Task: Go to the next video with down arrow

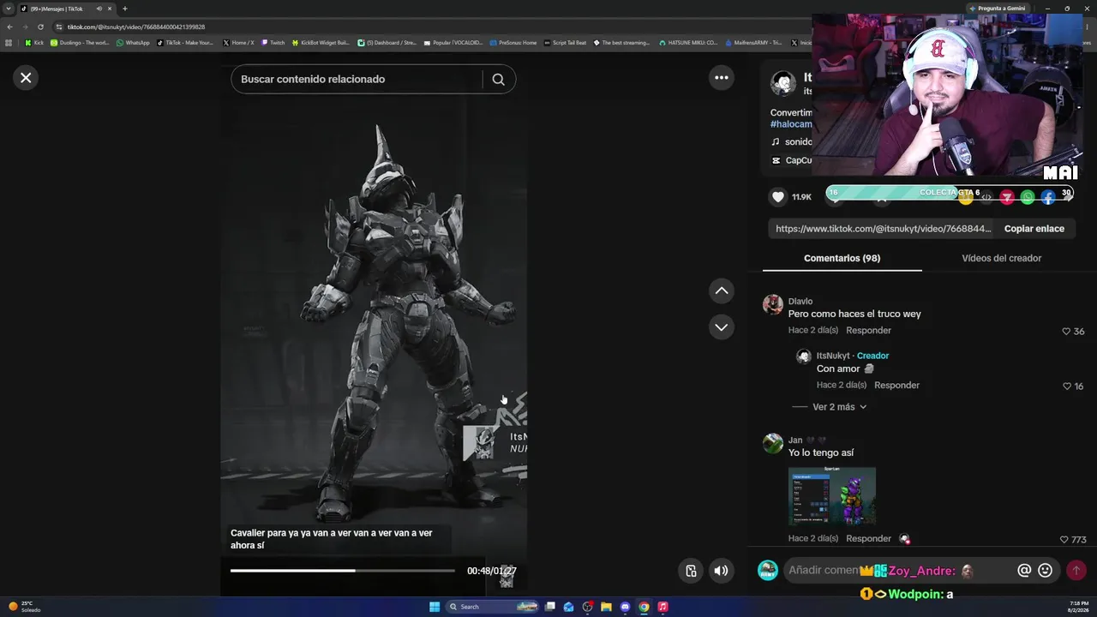Action: coord(722,327)
